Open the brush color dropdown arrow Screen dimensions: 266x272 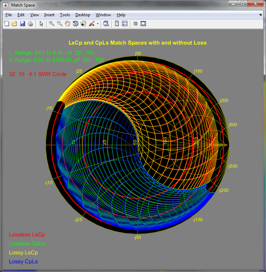(98, 24)
